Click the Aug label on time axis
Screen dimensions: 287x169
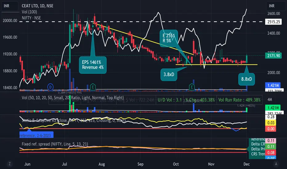(102, 164)
